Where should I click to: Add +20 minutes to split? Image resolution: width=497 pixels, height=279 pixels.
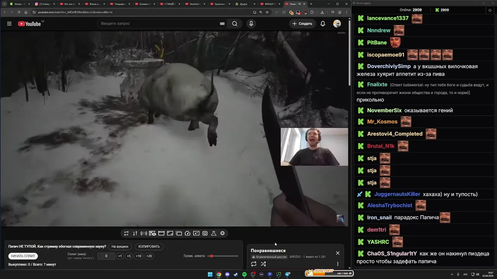point(149,256)
